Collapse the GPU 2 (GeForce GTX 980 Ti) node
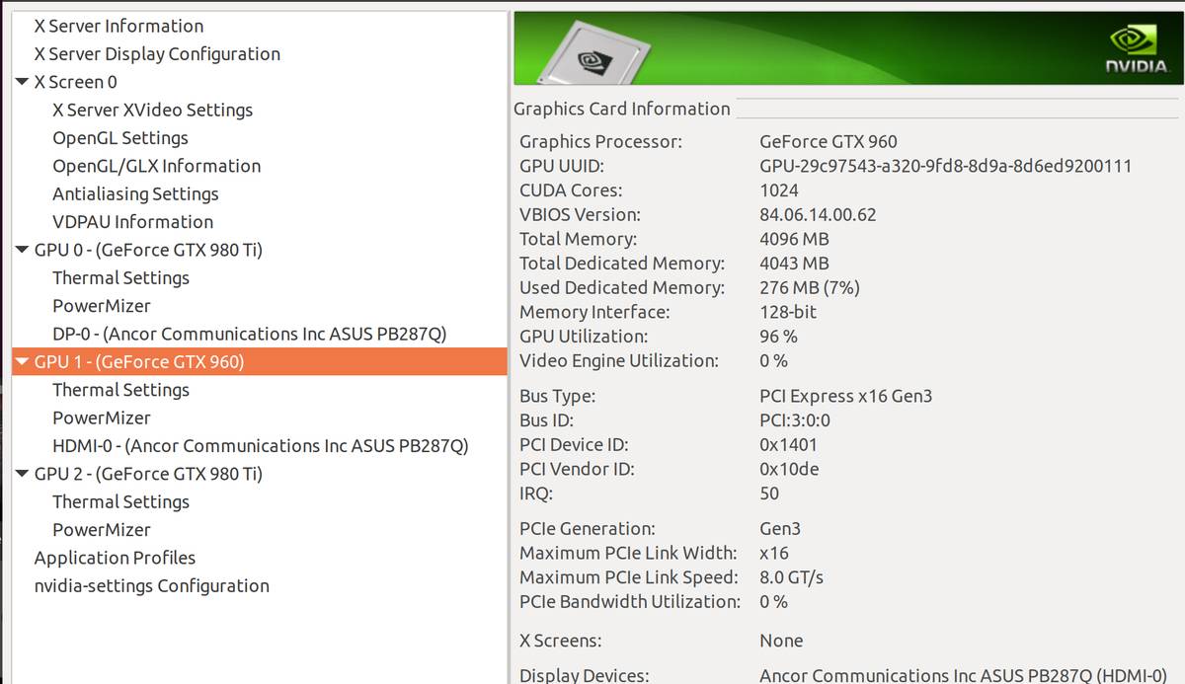 [x=22, y=474]
